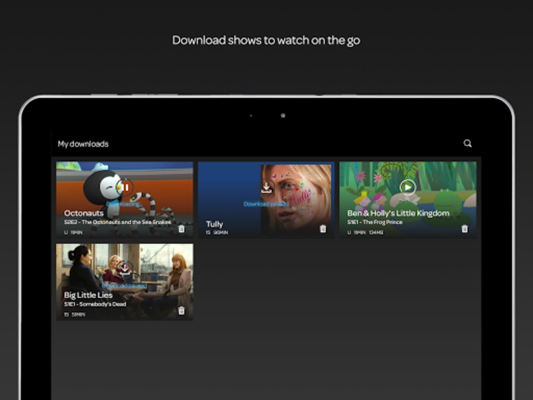The height and width of the screenshot is (400, 533).
Task: Click 'S2E2 - The Octonauts and the Sea Snakes'
Action: (118, 222)
